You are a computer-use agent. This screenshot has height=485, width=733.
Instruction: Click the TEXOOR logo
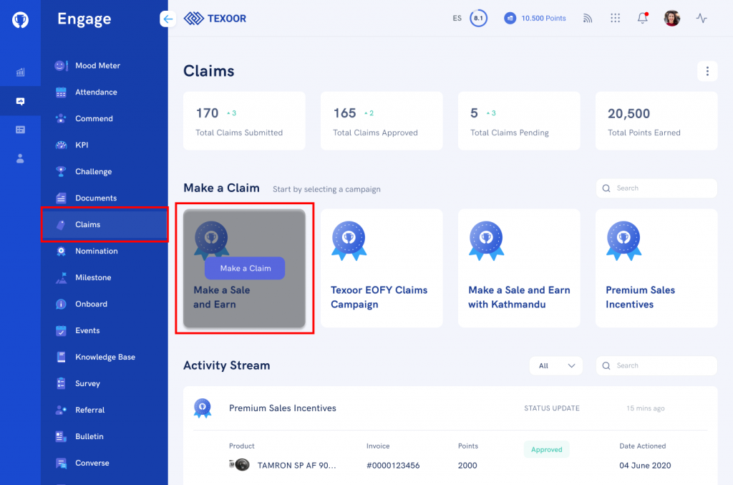tap(215, 19)
